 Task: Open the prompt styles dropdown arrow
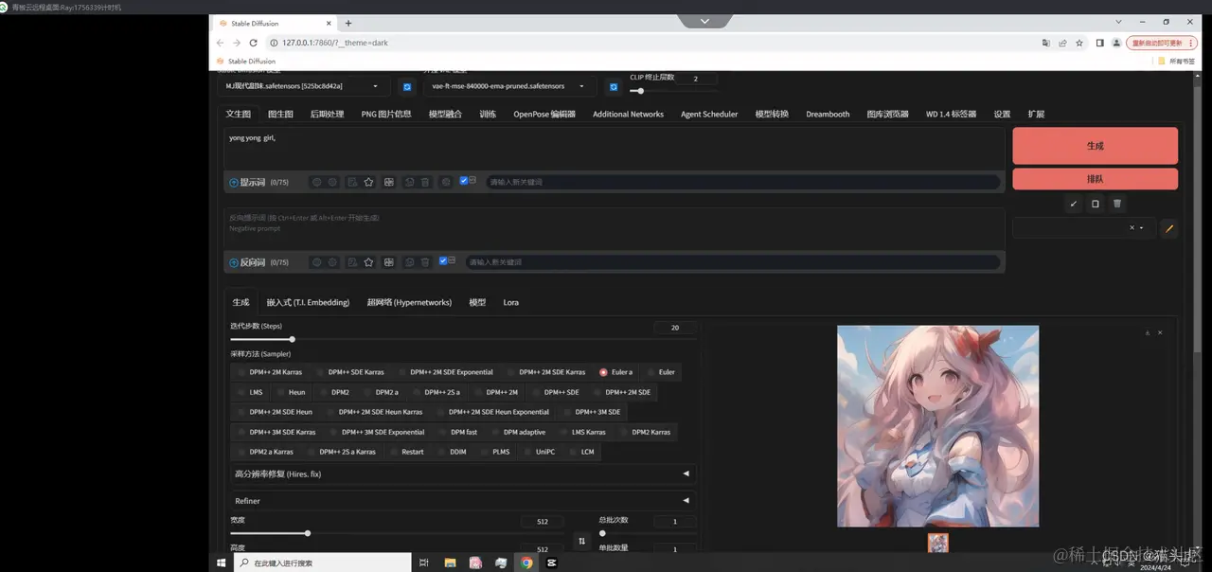1141,228
